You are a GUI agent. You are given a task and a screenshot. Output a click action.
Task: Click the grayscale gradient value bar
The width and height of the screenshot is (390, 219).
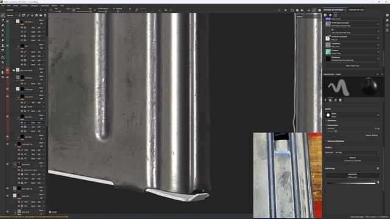tap(351, 183)
